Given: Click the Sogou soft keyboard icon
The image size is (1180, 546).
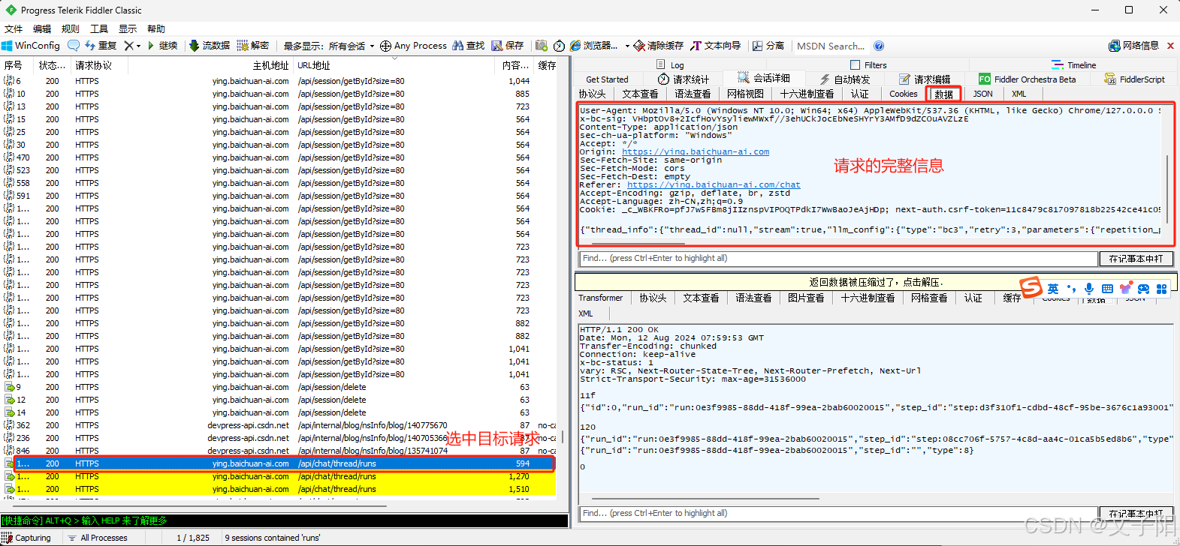Looking at the screenshot, I should pos(1107,289).
